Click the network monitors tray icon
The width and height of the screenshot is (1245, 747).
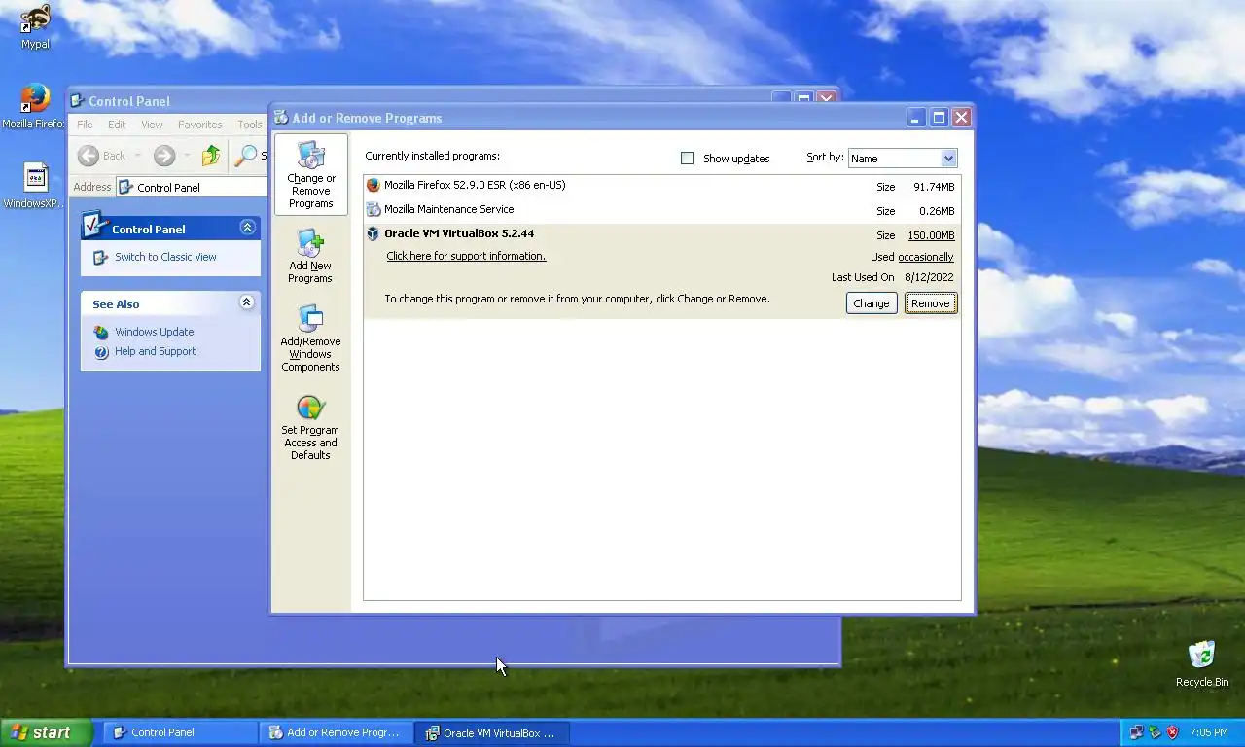1136,732
